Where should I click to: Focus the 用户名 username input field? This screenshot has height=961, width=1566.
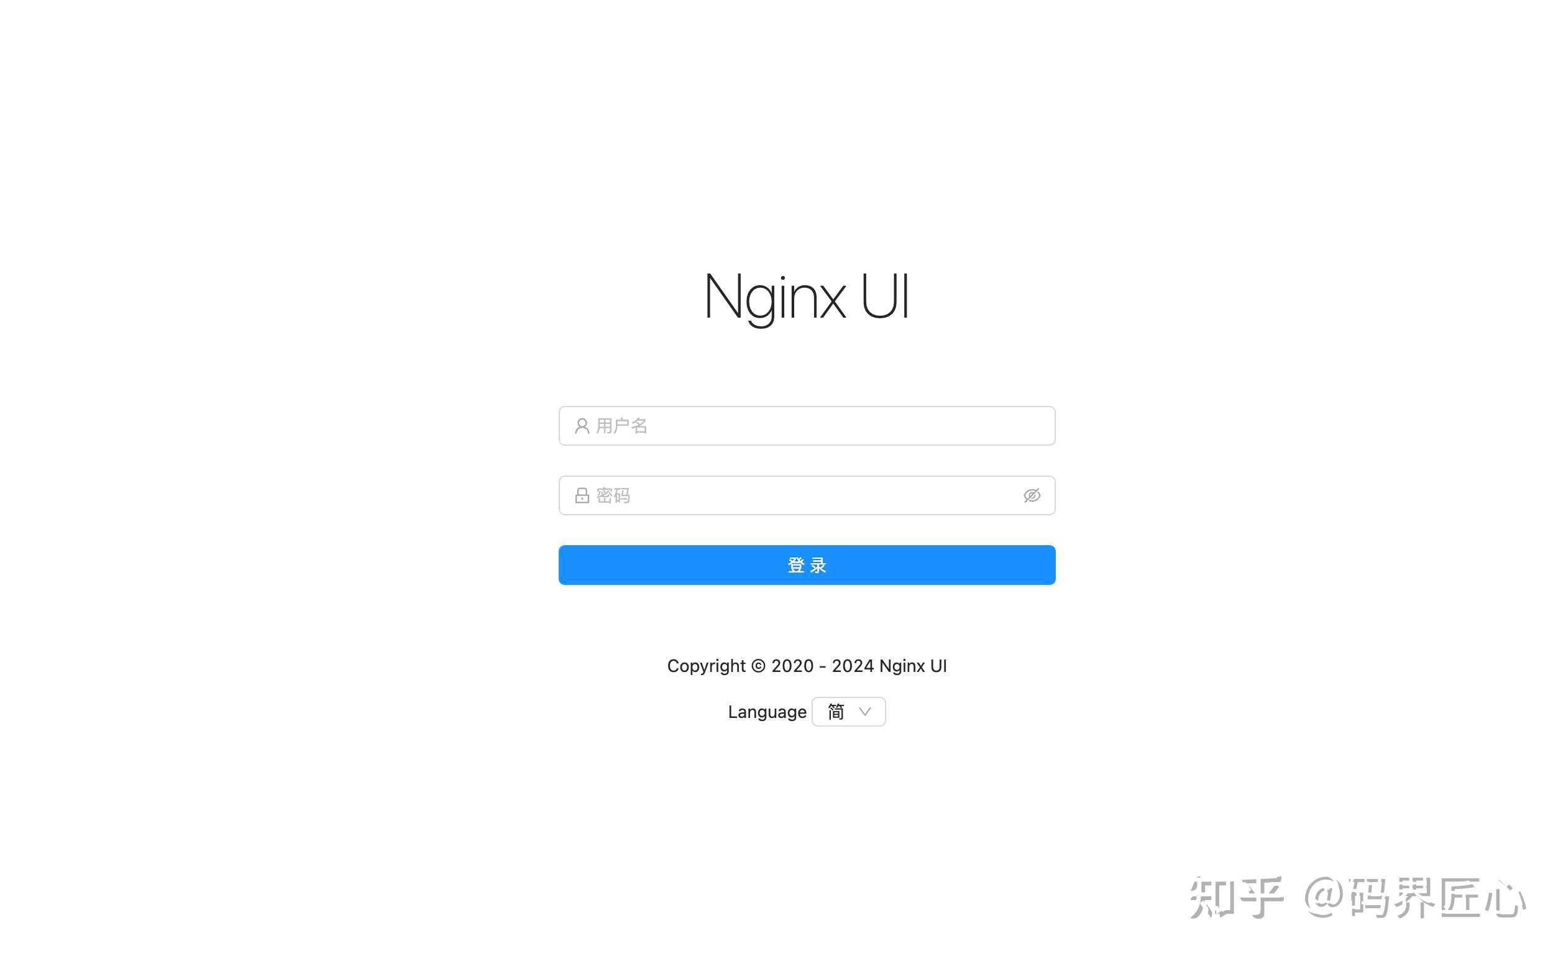tap(807, 426)
